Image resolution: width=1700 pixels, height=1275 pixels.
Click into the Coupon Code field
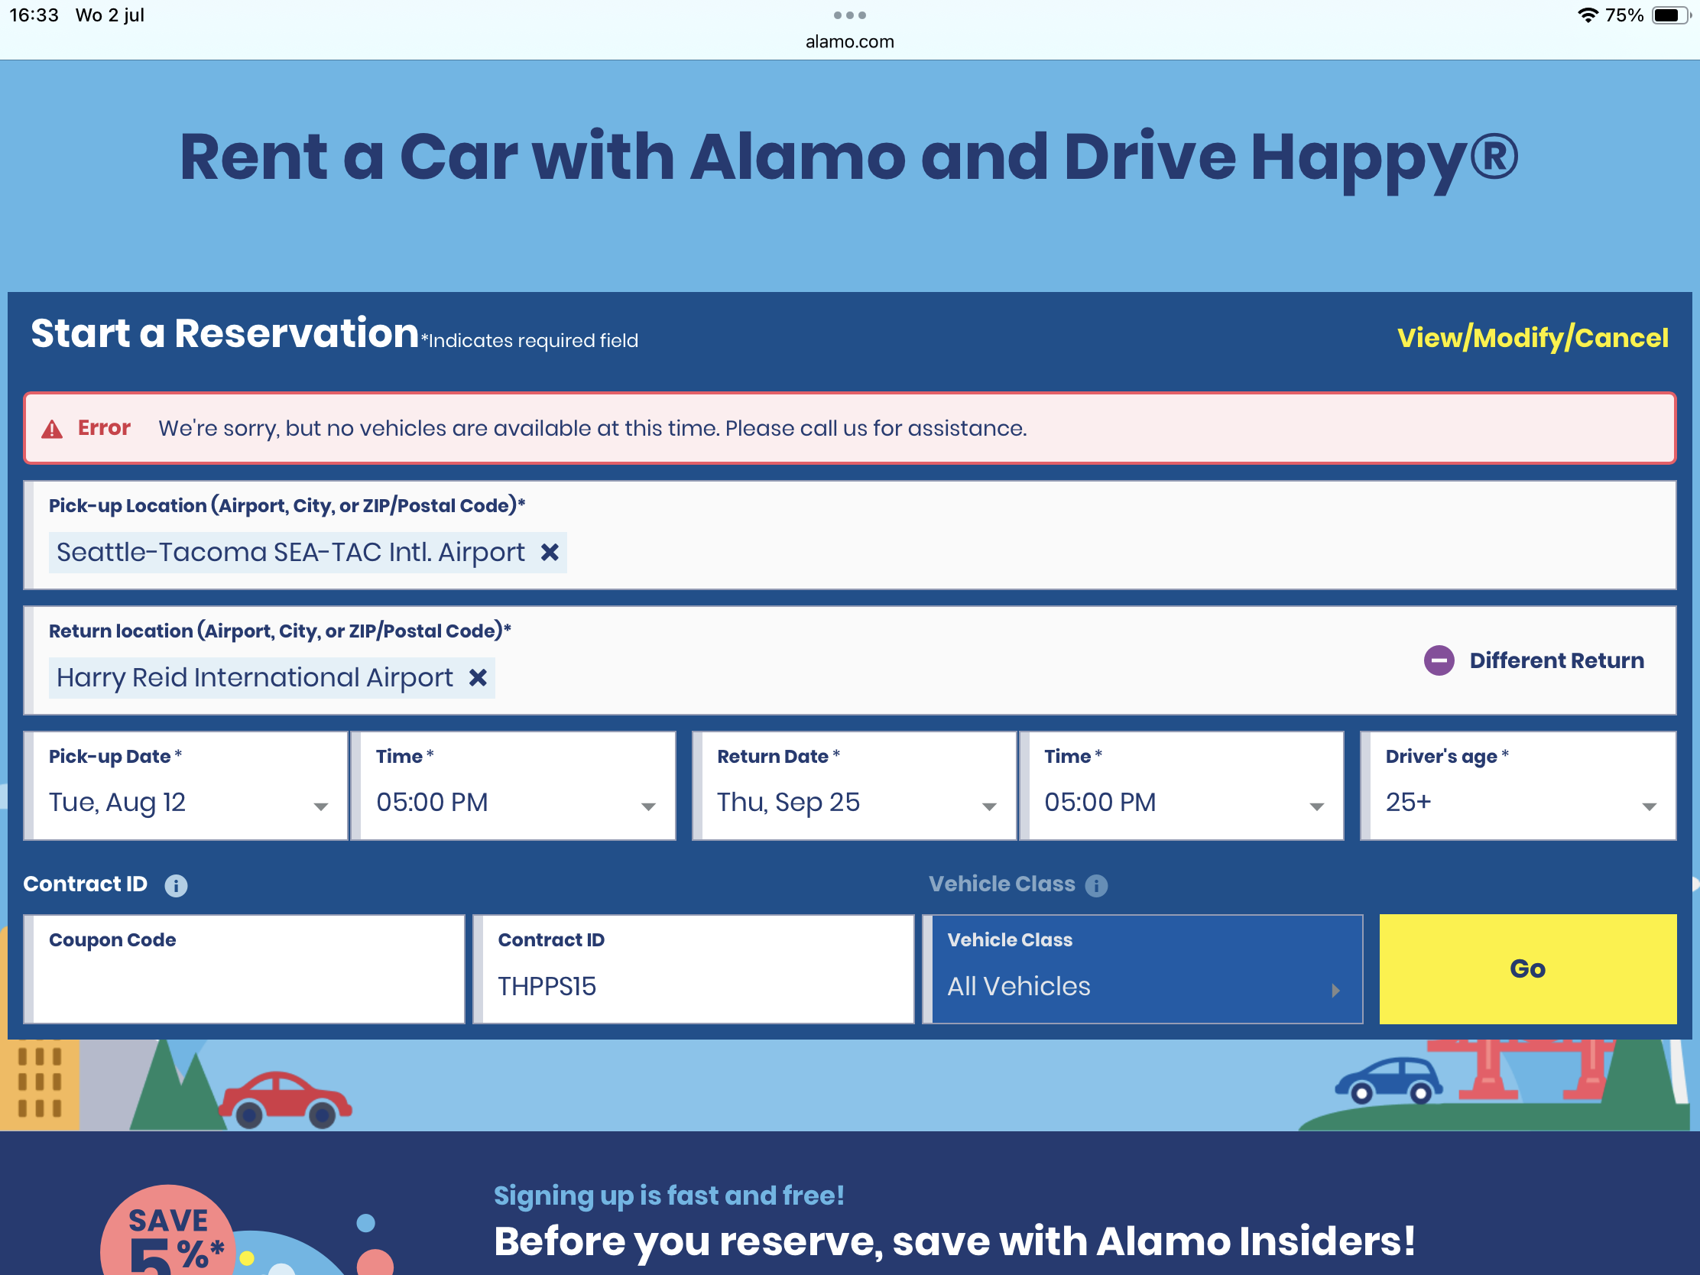(x=245, y=980)
